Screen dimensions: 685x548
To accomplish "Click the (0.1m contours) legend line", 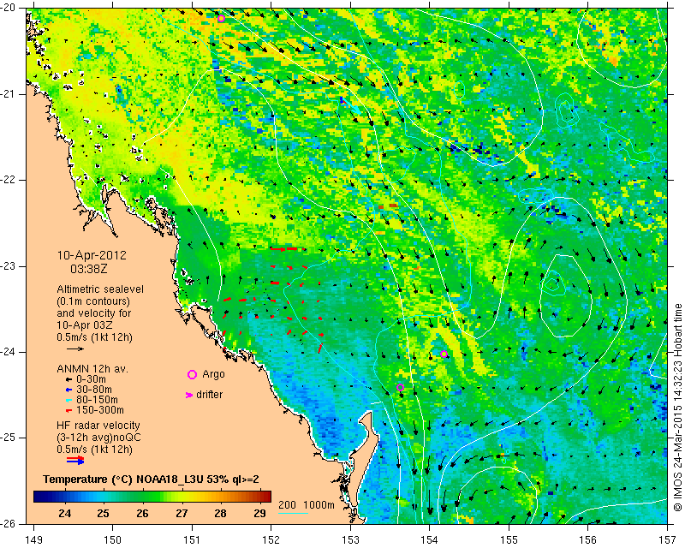I will click(x=93, y=301).
